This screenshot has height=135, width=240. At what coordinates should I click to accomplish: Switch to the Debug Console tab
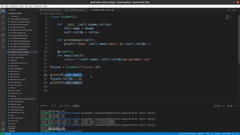[x=64, y=106]
